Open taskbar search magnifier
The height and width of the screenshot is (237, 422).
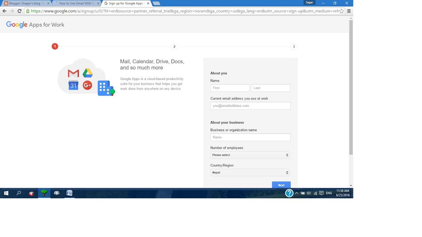18,193
